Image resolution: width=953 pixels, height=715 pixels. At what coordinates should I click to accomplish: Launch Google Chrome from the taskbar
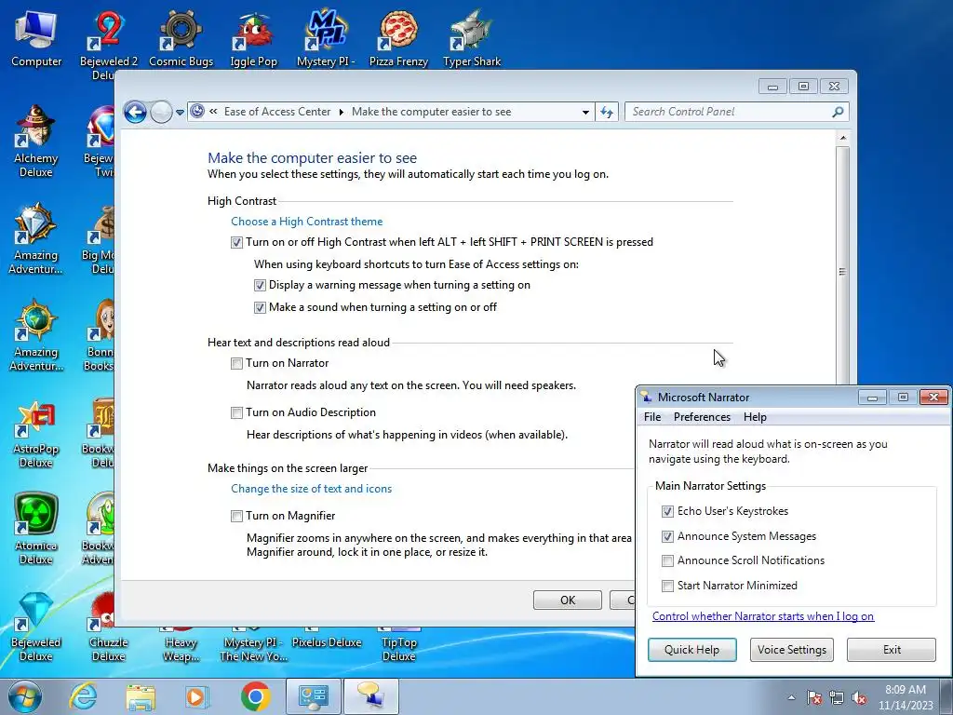[255, 696]
